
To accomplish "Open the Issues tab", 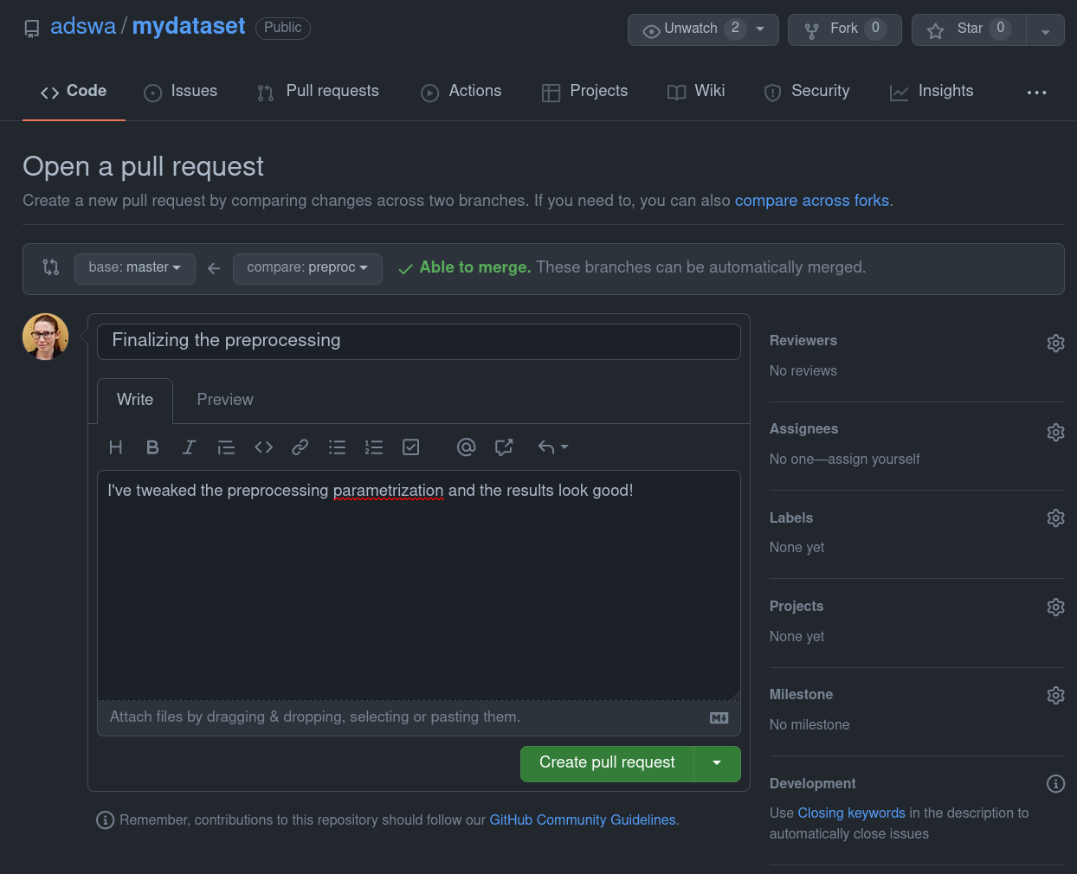I will pyautogui.click(x=181, y=92).
